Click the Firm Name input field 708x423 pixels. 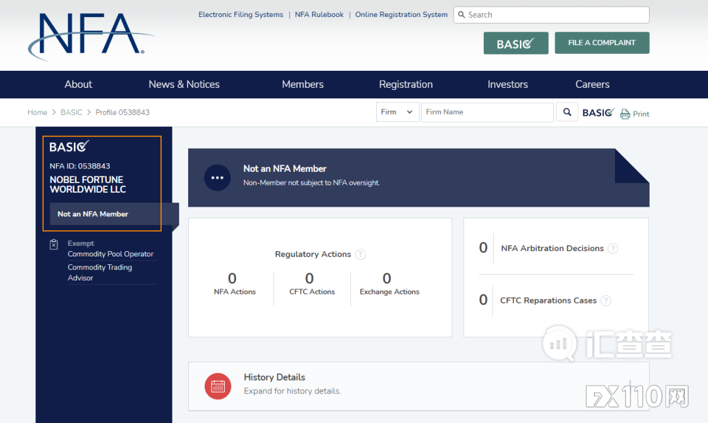click(x=486, y=112)
